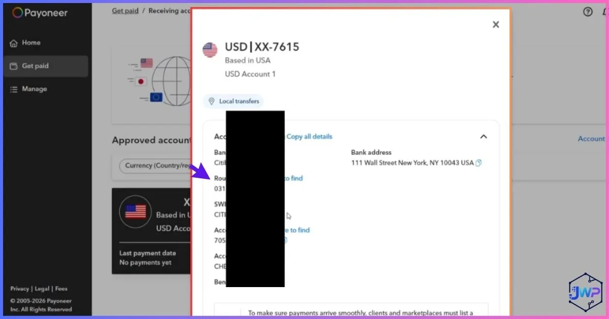Click the Last payment date label

pyautogui.click(x=148, y=253)
